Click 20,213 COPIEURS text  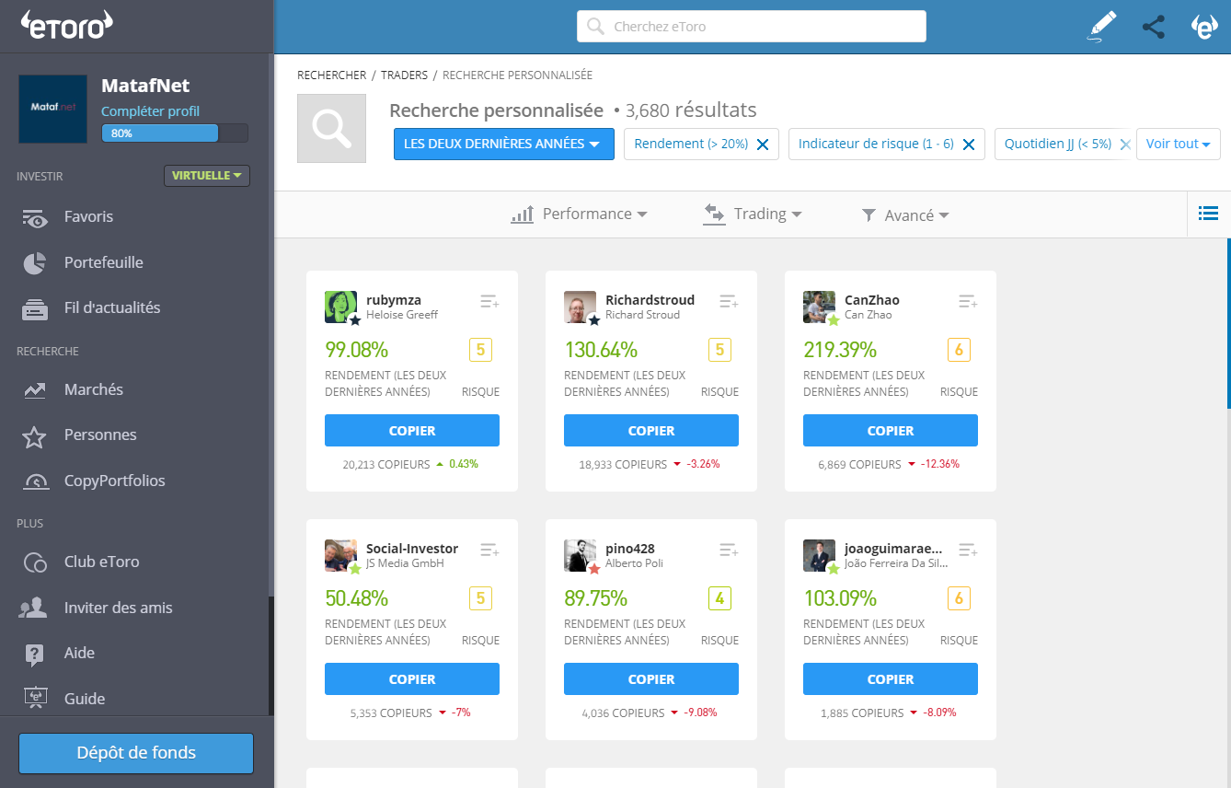tap(386, 465)
